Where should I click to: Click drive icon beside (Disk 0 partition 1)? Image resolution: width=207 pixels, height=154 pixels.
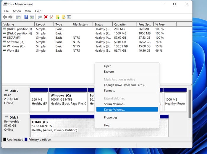pos(4,29)
